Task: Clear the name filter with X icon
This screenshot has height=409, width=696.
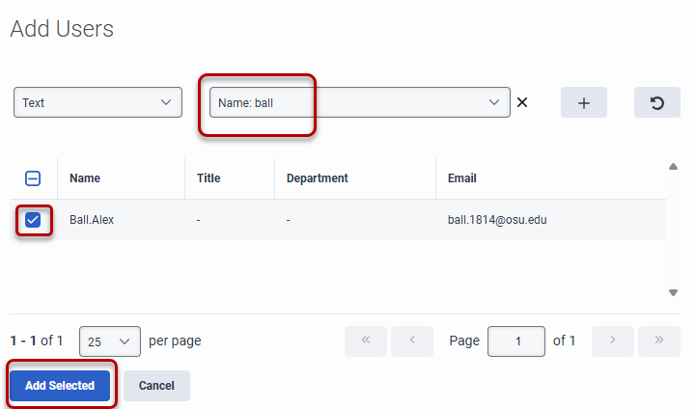Action: point(522,102)
